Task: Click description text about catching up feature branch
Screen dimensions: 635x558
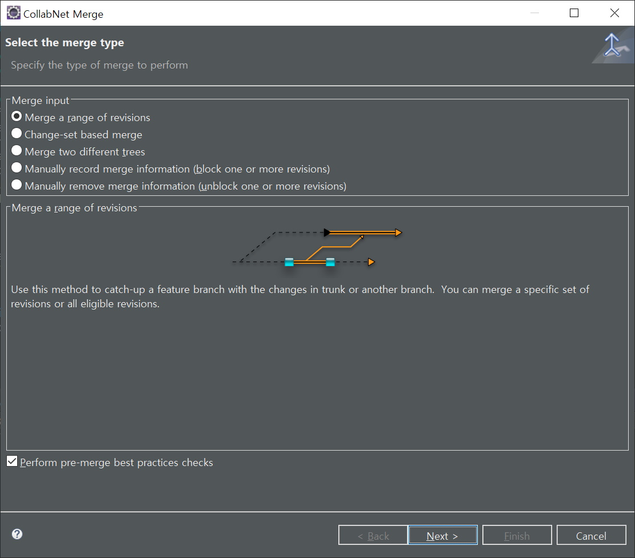Action: pos(299,296)
